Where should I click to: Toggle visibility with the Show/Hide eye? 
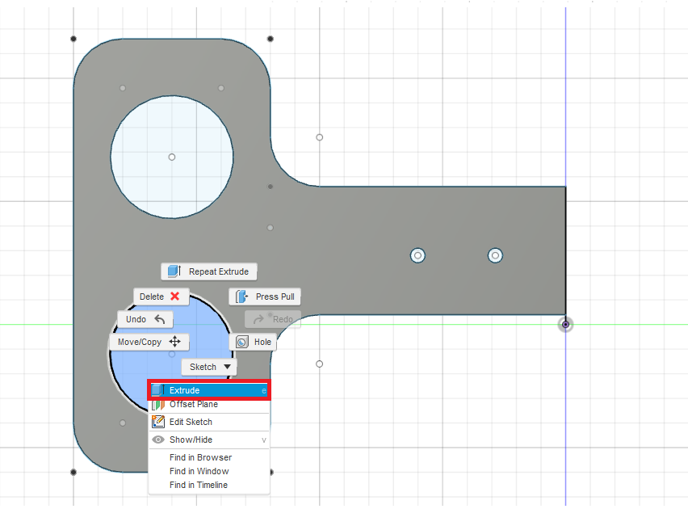click(158, 439)
